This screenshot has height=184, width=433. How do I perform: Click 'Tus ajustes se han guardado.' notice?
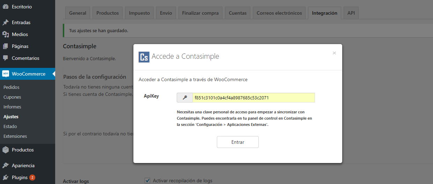(98, 30)
